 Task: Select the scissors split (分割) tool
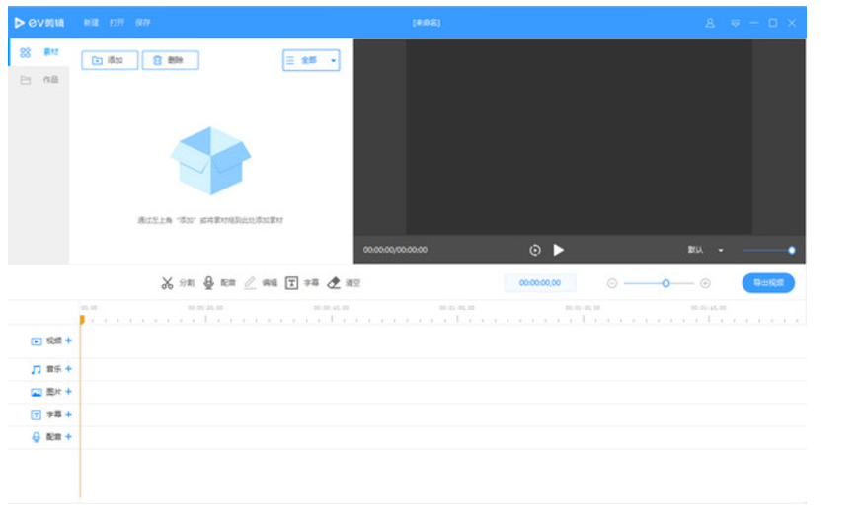pos(178,283)
